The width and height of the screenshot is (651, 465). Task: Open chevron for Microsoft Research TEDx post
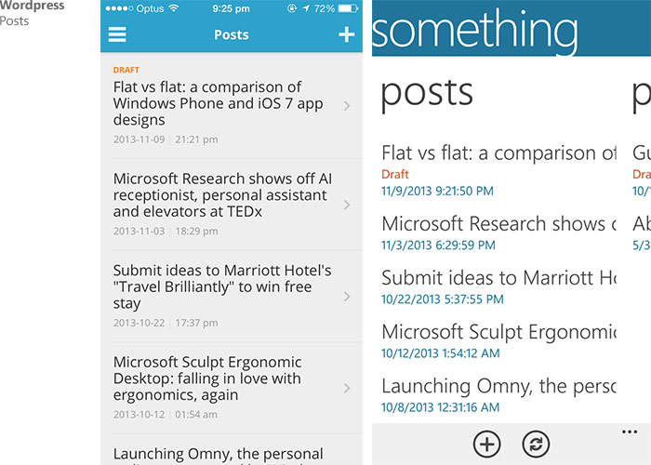[x=347, y=205]
